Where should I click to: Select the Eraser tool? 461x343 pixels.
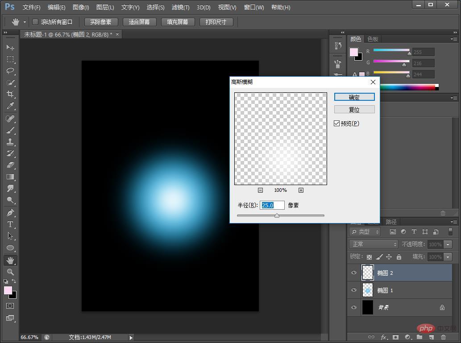point(10,165)
